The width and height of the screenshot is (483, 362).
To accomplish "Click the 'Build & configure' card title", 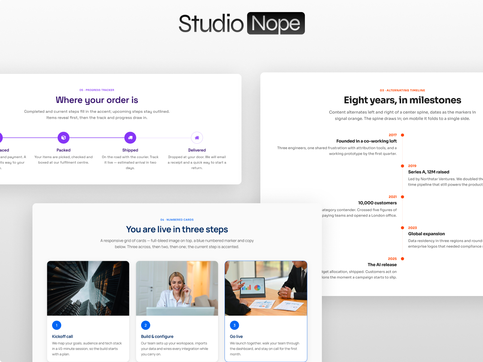I will 157,336.
